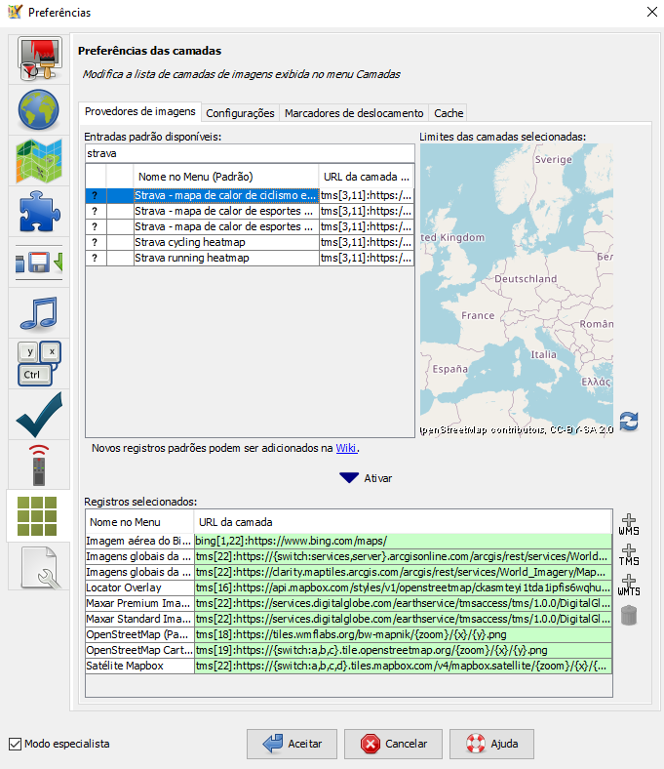Open remote control settings icon
Screen dimensions: 664x769
click(39, 465)
